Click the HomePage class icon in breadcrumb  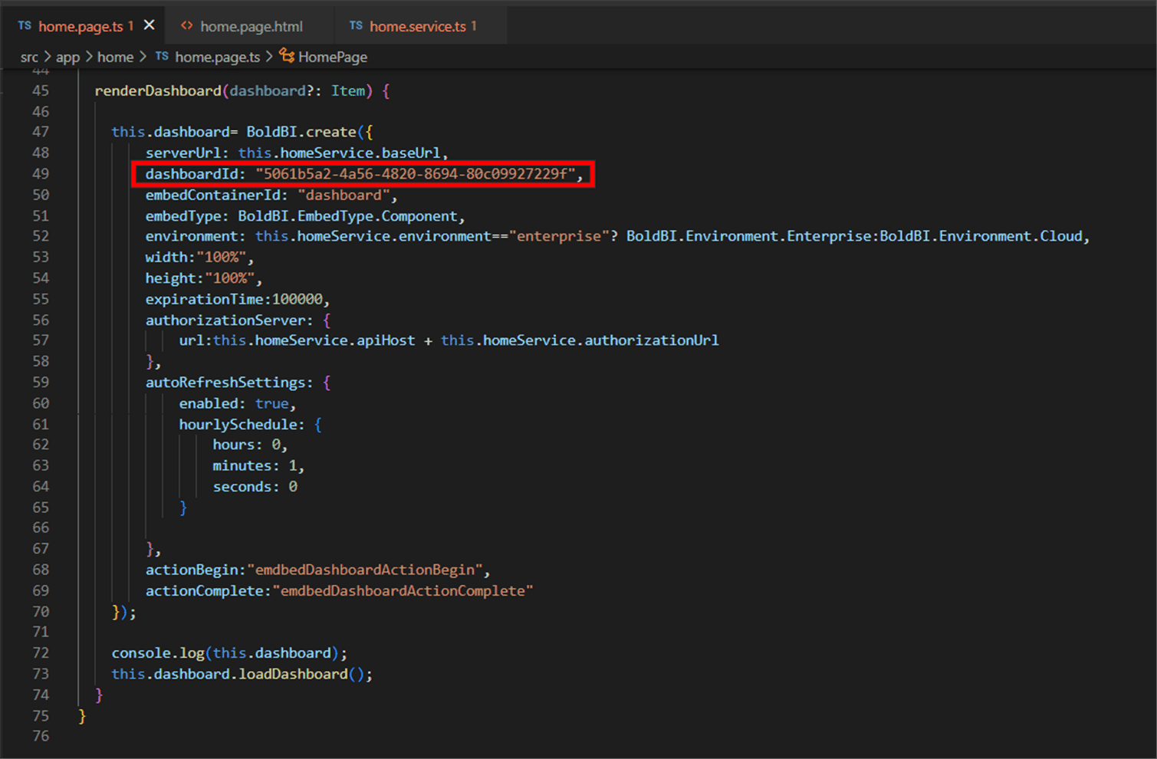(x=287, y=56)
